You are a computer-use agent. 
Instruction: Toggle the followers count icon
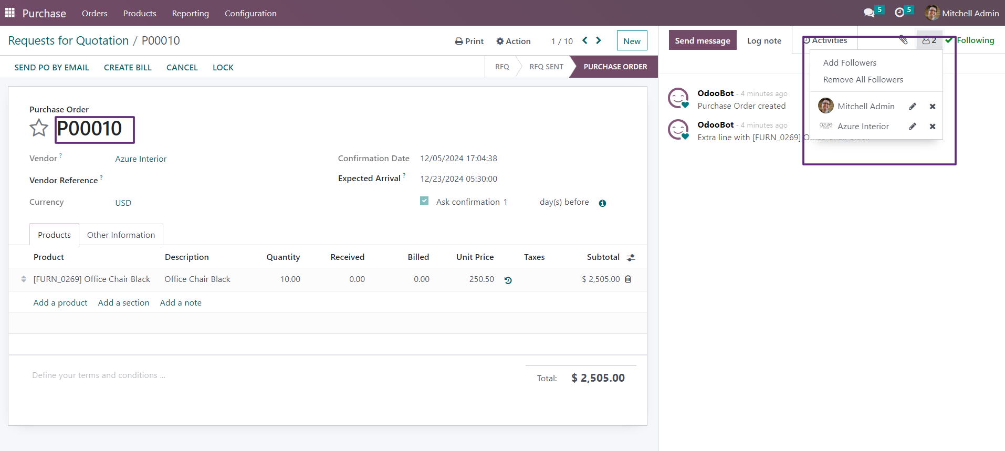[929, 40]
